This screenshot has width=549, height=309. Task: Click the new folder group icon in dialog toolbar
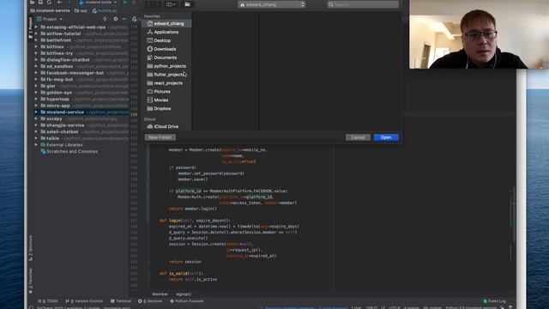pos(187,4)
